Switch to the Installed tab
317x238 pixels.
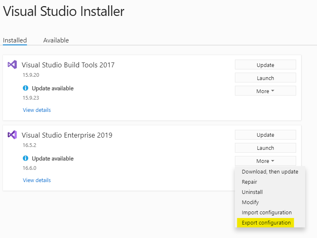click(15, 40)
